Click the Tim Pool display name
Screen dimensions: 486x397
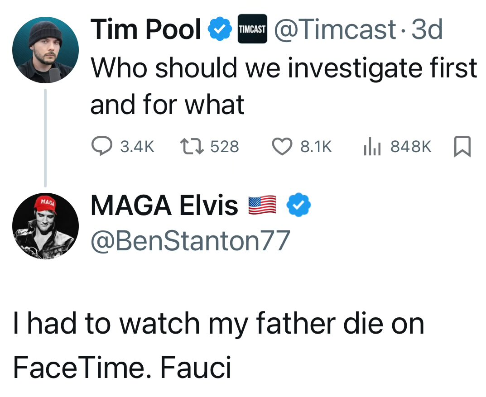[145, 29]
